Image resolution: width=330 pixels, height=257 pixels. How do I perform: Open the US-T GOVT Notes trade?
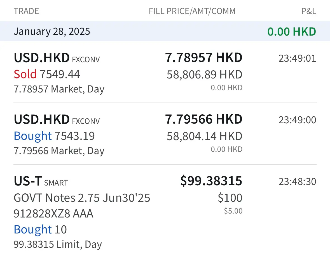pyautogui.click(x=82, y=198)
